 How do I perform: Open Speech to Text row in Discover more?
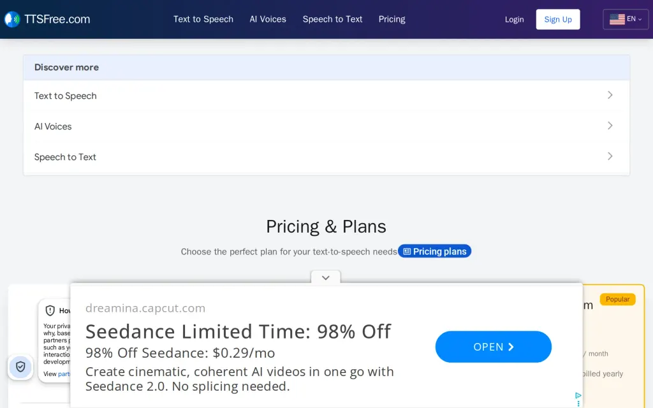[x=326, y=157]
